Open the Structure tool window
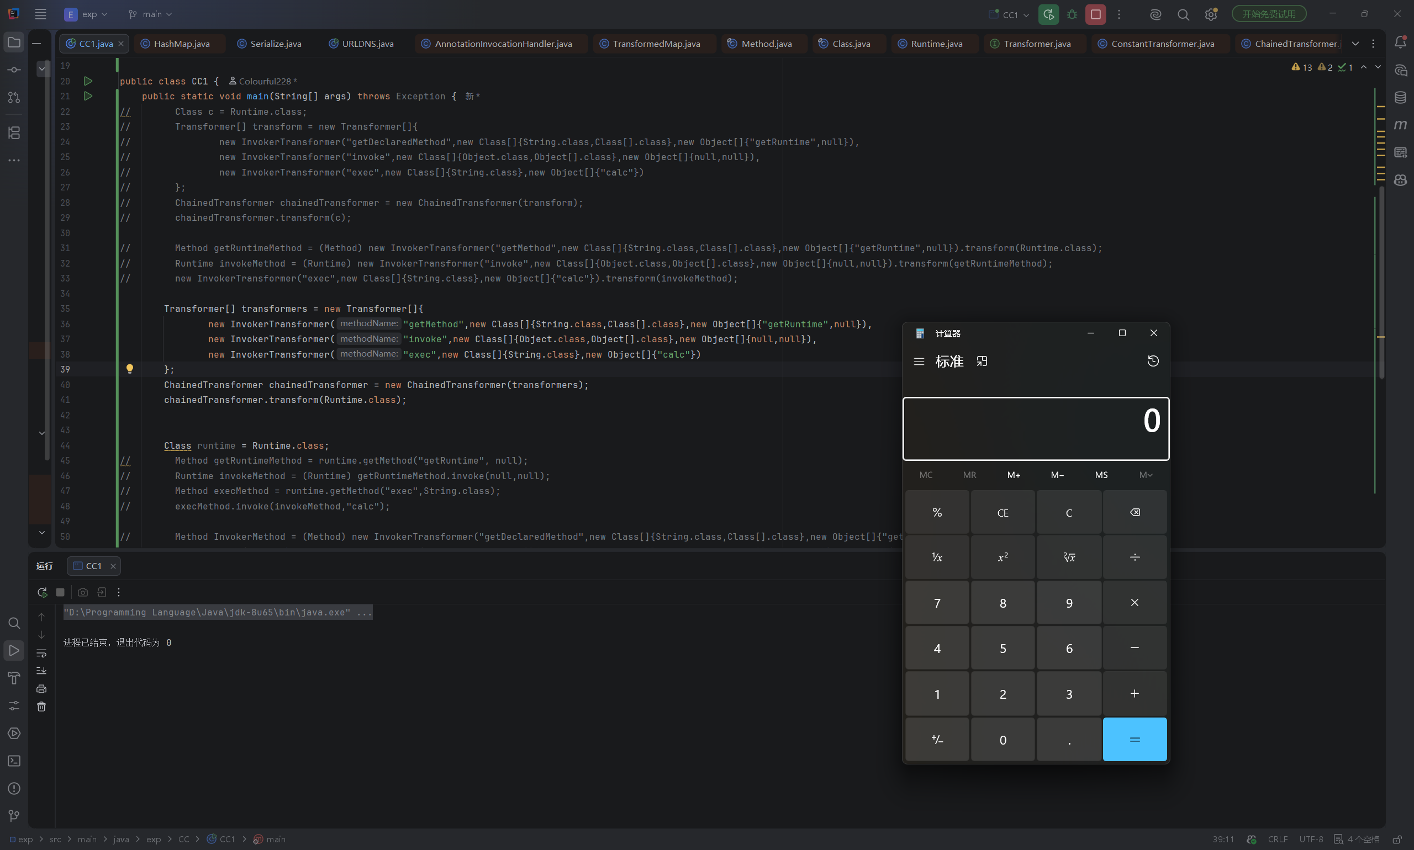The height and width of the screenshot is (850, 1414). click(14, 133)
